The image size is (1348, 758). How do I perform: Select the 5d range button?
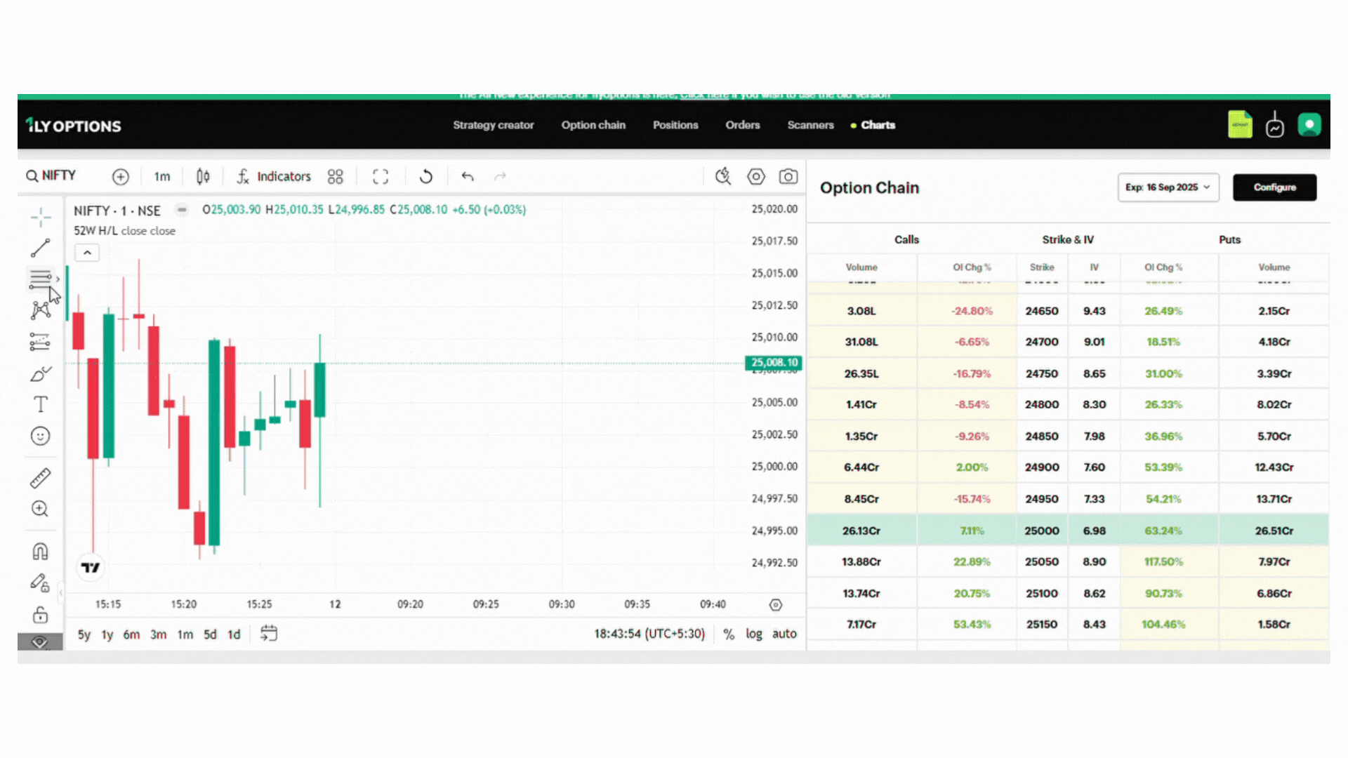[x=210, y=634]
